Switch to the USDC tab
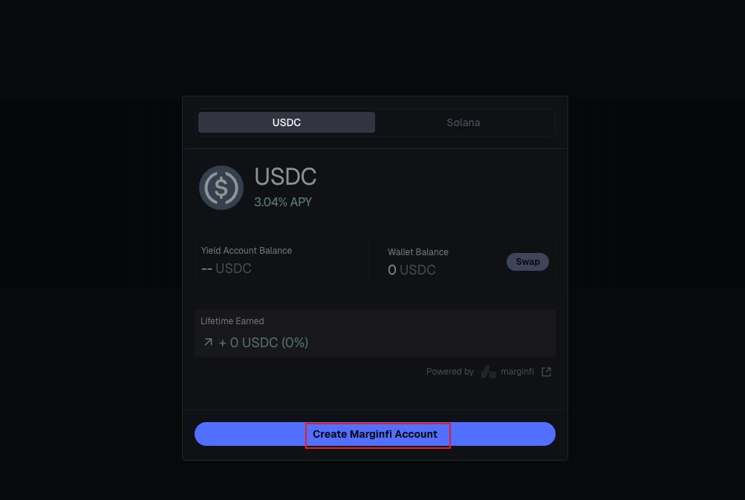745x500 pixels. pos(287,122)
